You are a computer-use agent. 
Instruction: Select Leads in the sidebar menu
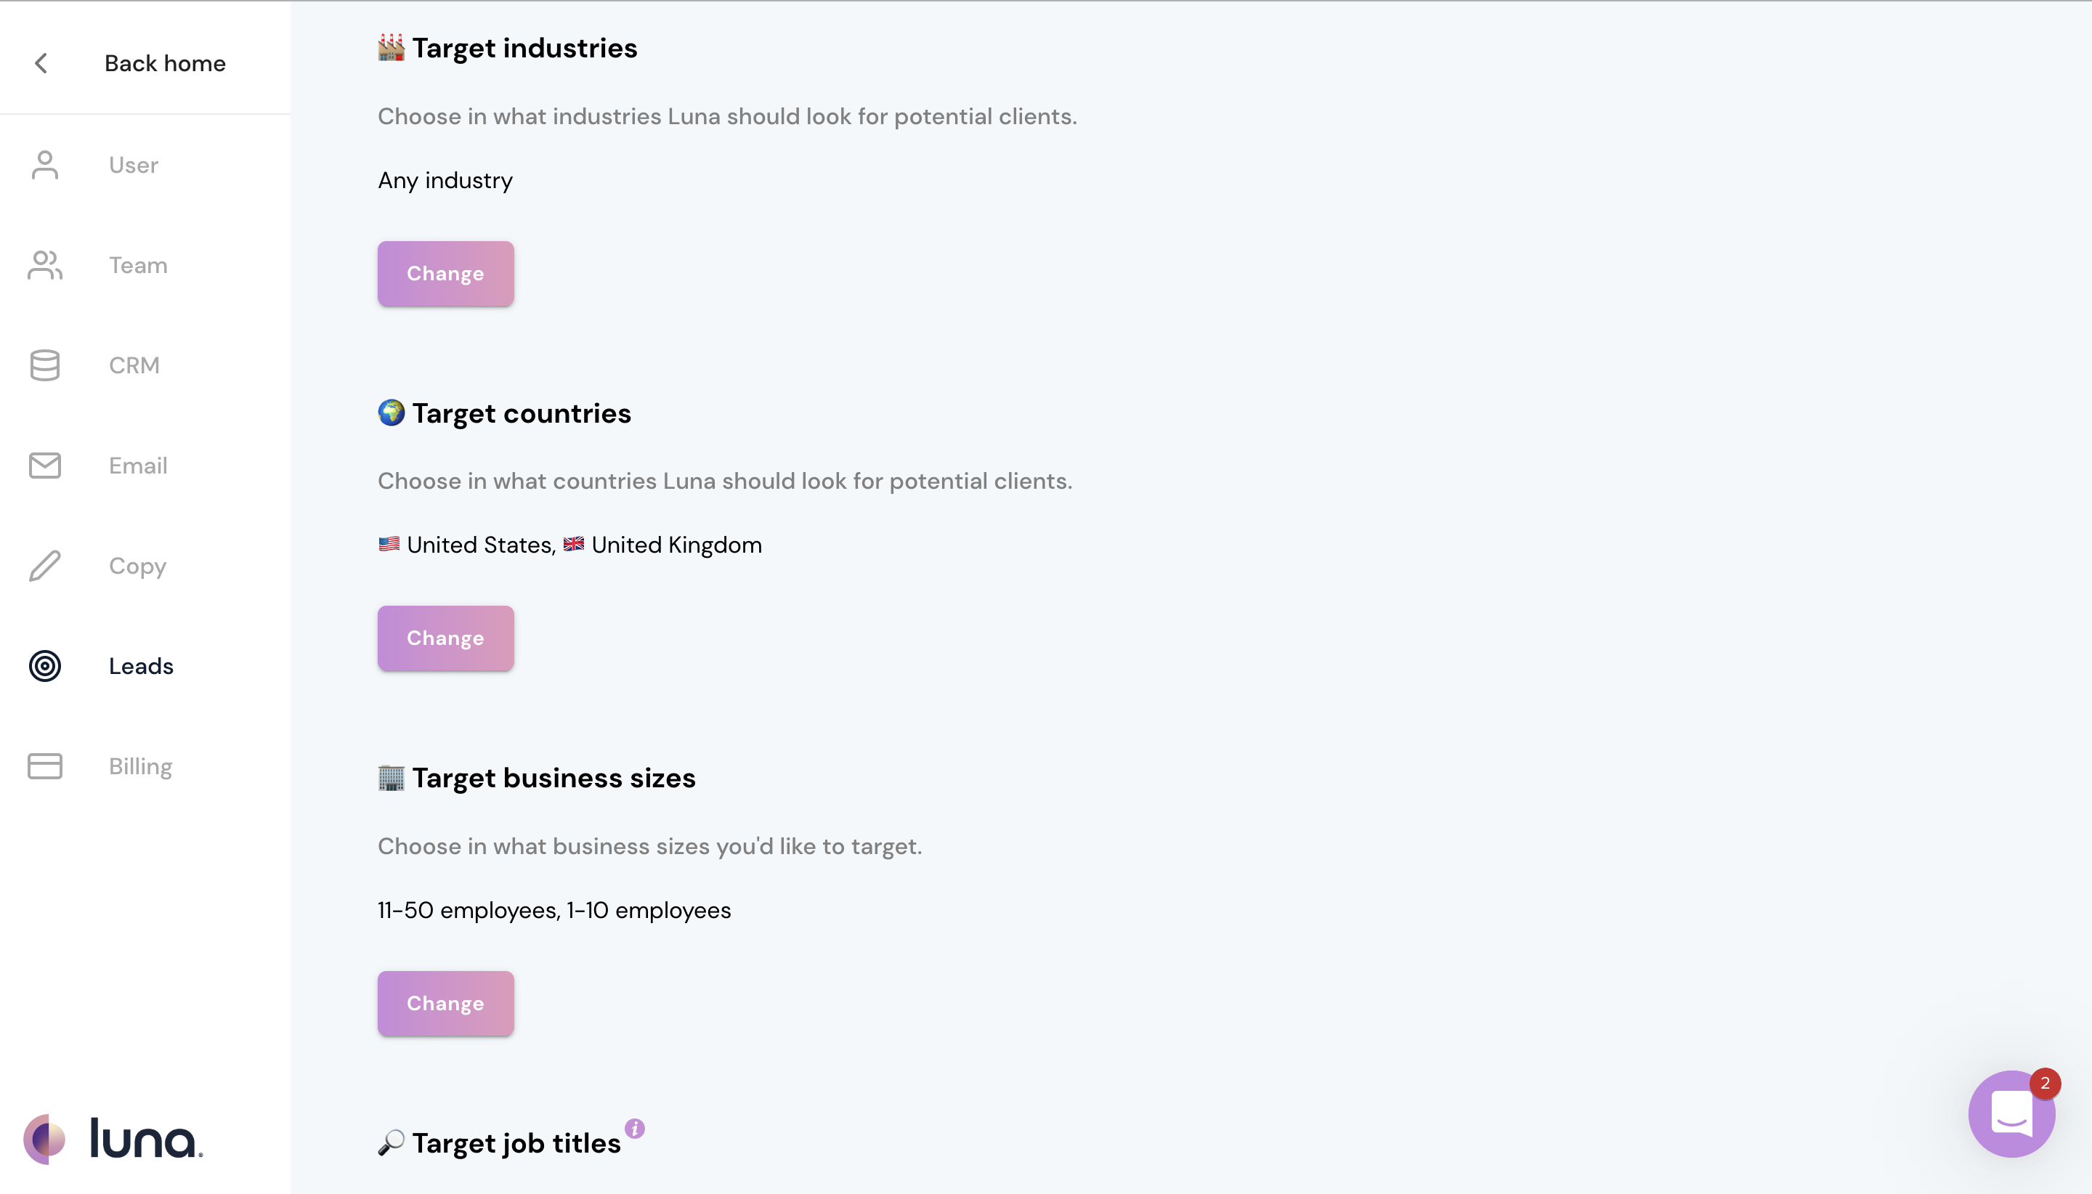141,666
